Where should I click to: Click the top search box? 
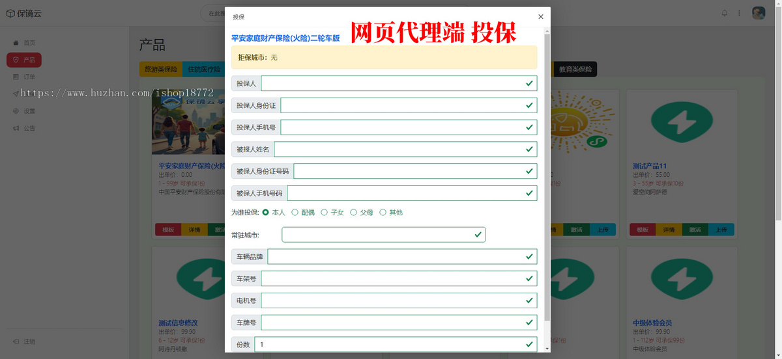213,13
